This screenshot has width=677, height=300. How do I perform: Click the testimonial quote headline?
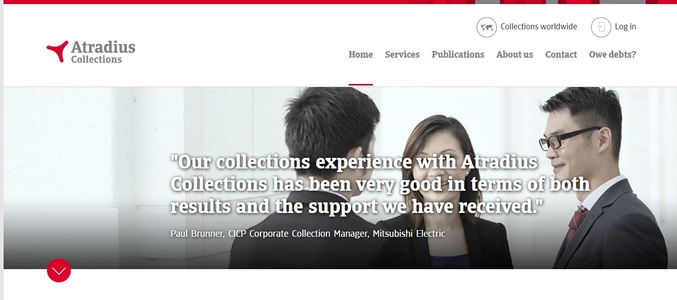click(x=380, y=184)
